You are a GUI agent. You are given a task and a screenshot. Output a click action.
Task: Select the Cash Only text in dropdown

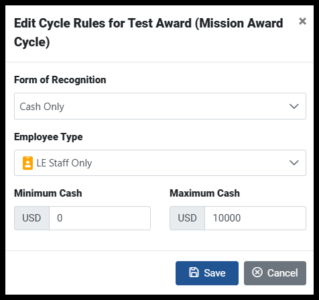[x=42, y=107]
